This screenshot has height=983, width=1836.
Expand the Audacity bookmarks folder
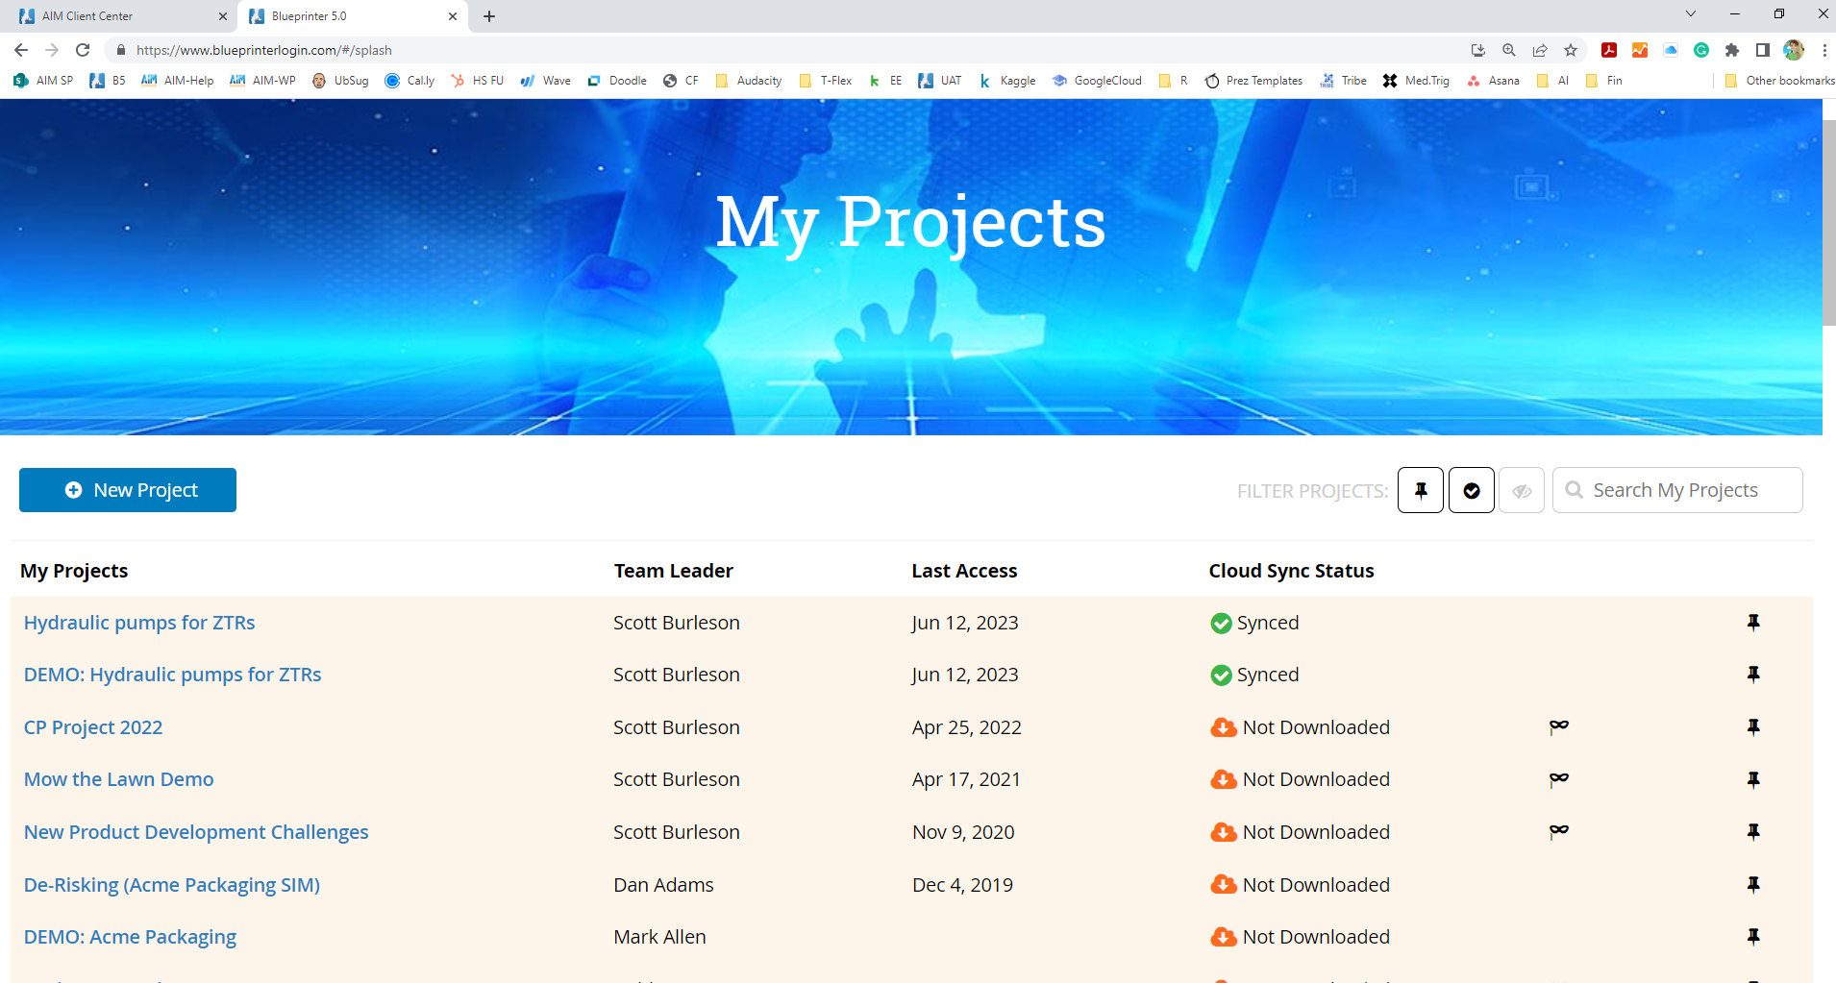click(x=749, y=81)
